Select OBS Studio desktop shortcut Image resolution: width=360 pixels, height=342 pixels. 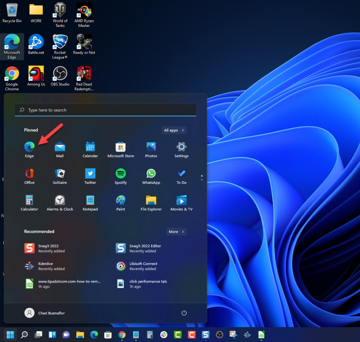click(60, 76)
